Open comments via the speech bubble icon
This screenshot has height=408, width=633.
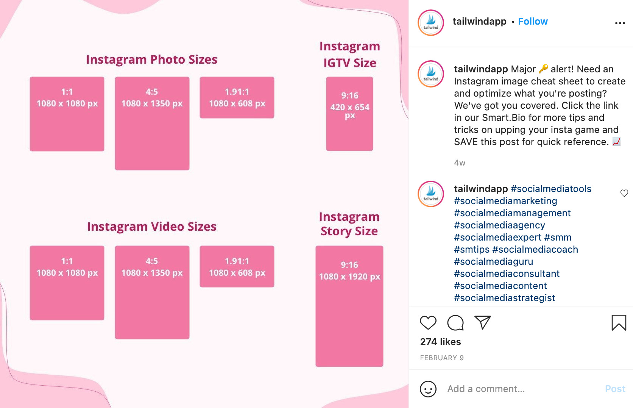455,323
